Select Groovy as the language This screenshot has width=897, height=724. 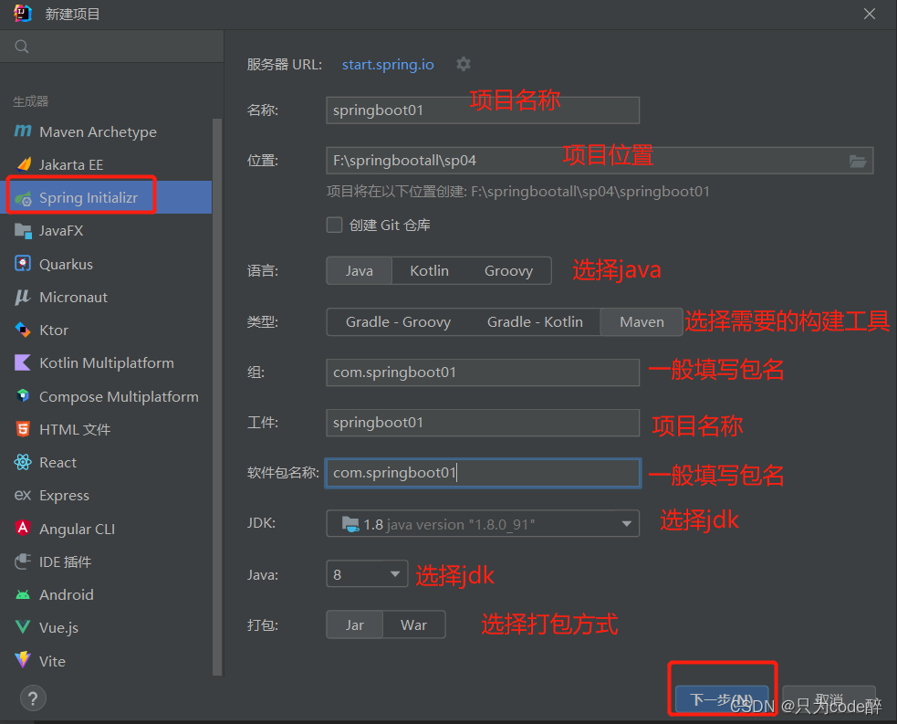click(x=508, y=271)
